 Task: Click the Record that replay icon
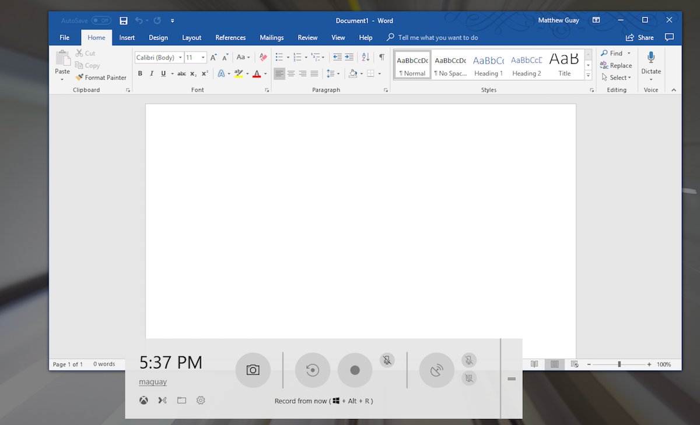point(312,370)
